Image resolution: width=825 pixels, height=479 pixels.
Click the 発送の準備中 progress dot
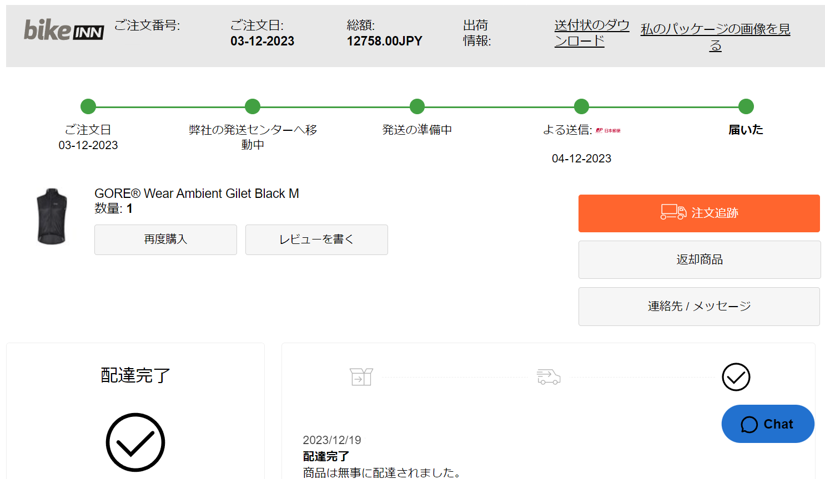(x=417, y=106)
